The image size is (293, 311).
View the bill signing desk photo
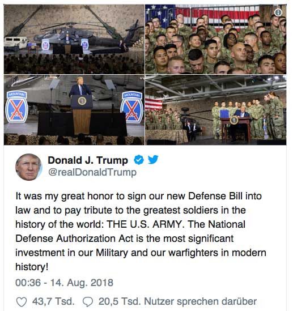tap(215, 110)
